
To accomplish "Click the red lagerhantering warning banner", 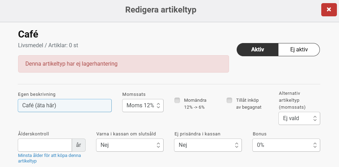I will 123,64.
